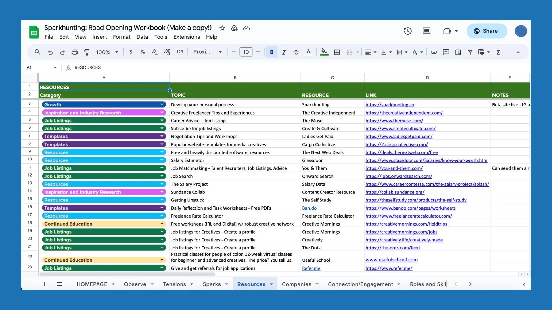Switch to the Companies sheet tab

tap(296, 284)
